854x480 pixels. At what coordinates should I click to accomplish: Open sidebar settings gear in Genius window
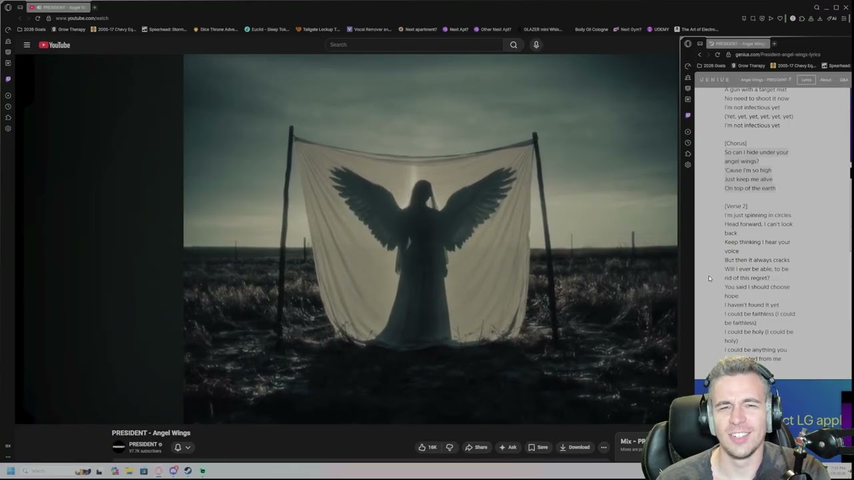click(x=688, y=164)
